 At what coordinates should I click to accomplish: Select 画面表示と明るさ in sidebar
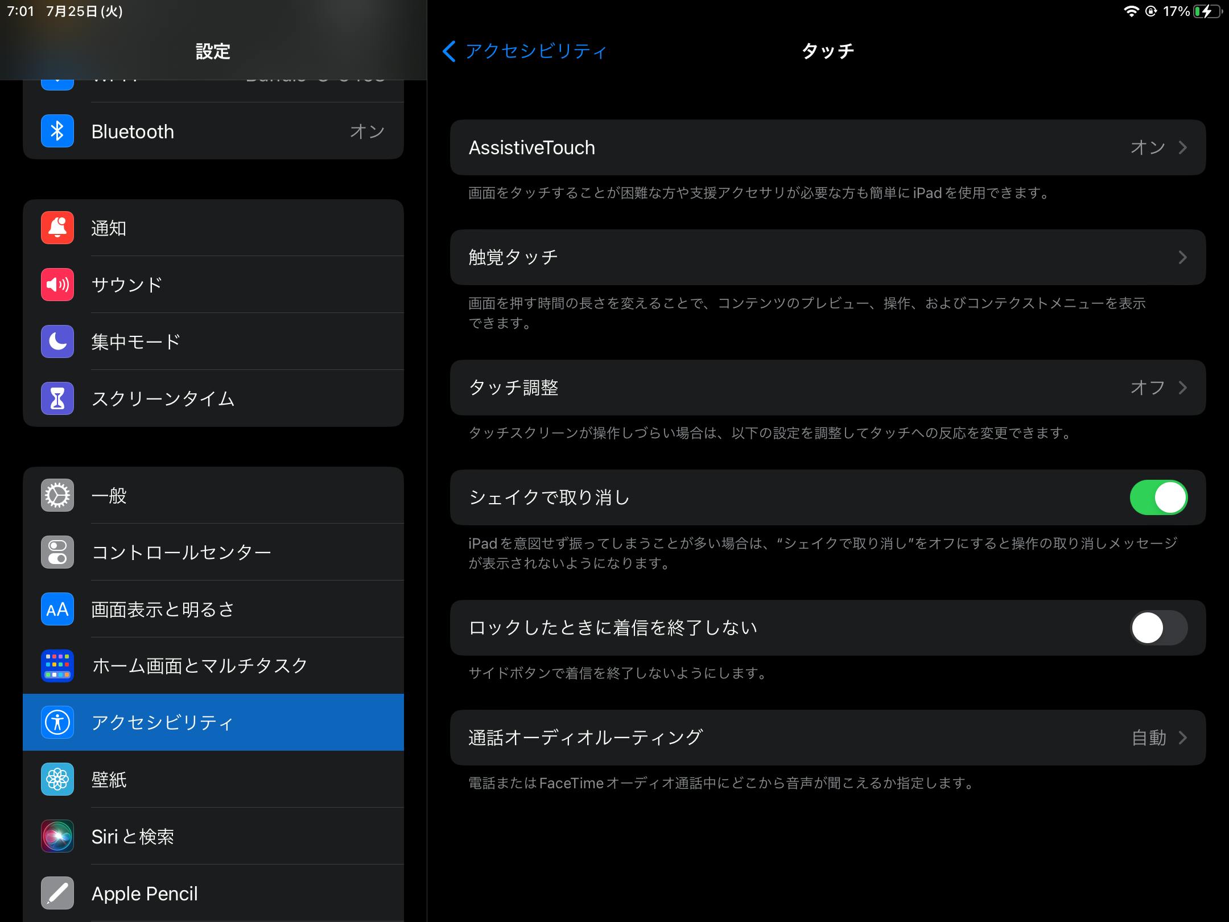163,609
